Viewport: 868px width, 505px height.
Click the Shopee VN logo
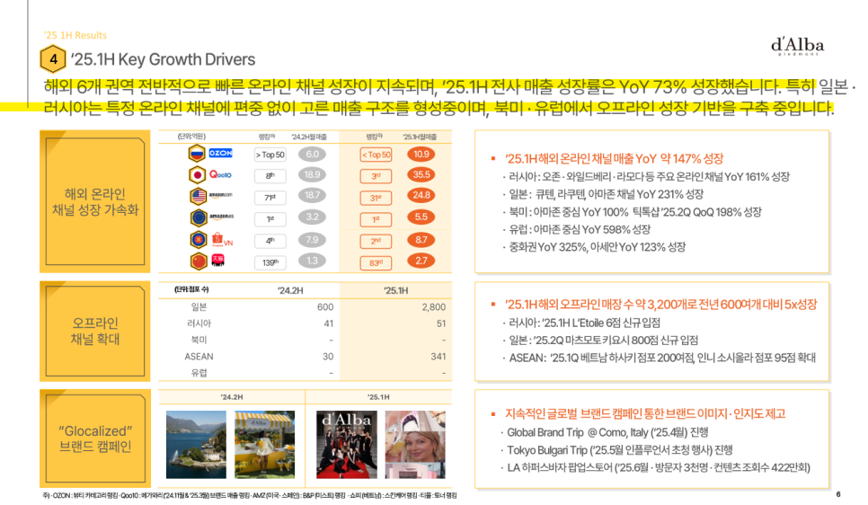222,240
